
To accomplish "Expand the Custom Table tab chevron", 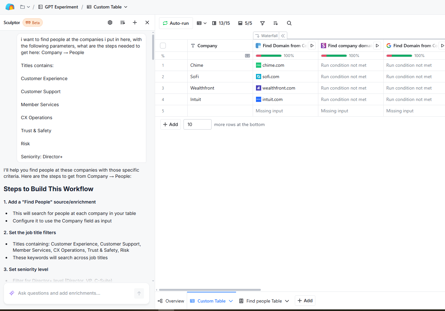I will [231, 301].
